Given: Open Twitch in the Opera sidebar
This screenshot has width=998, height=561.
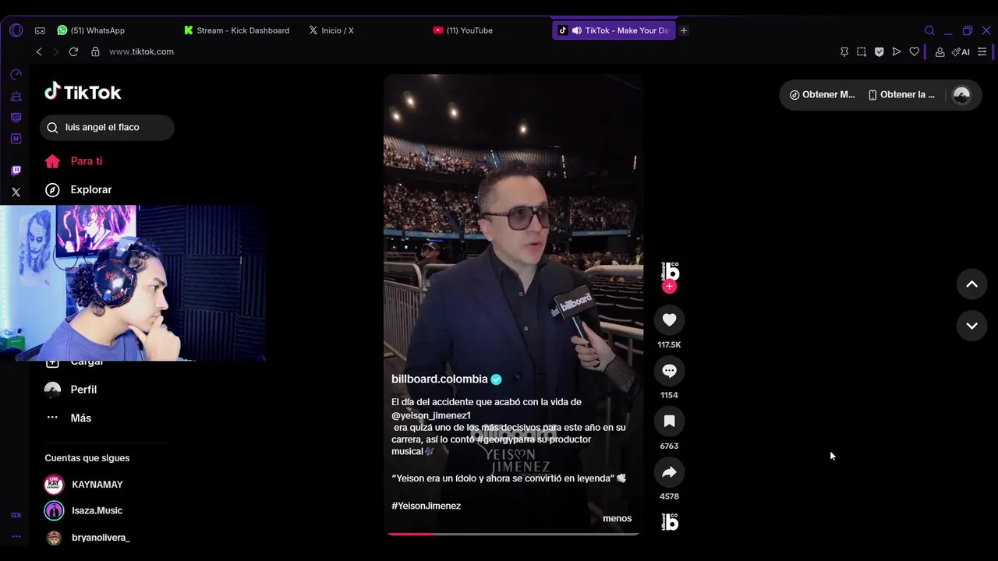Looking at the screenshot, I should click(16, 170).
